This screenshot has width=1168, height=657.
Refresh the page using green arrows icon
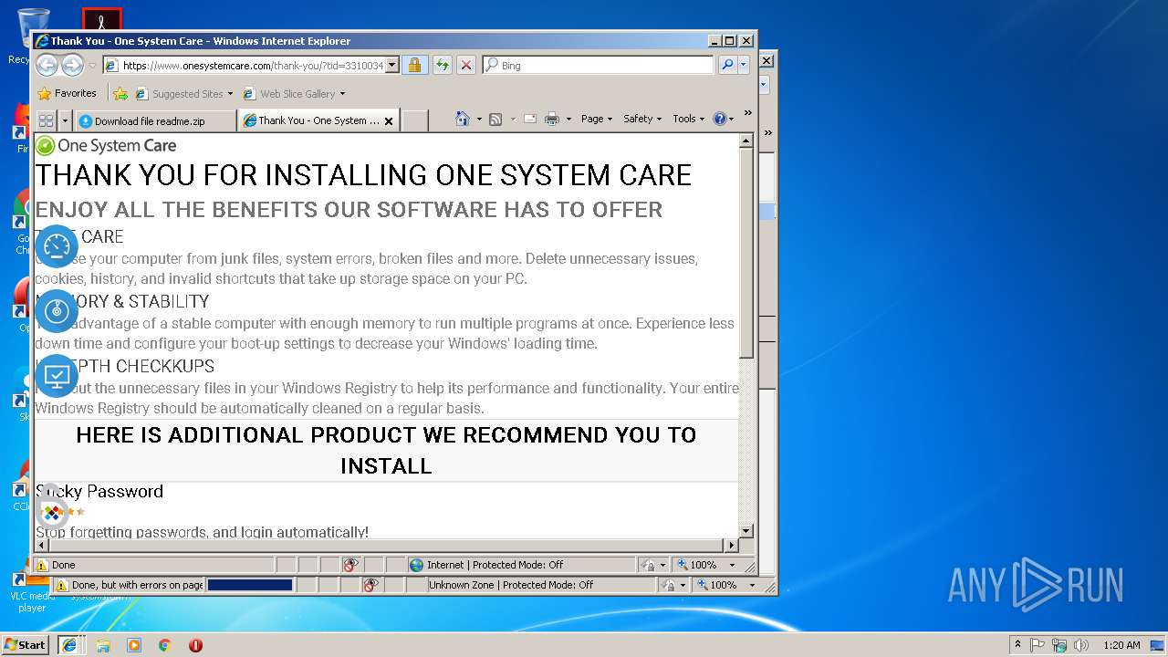442,65
